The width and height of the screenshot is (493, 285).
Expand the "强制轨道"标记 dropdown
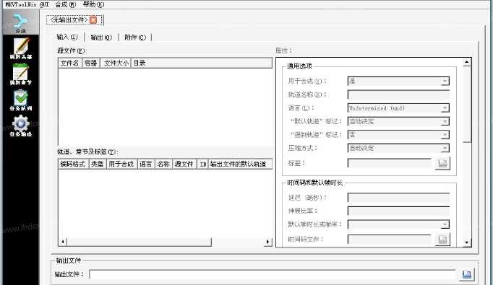point(445,135)
